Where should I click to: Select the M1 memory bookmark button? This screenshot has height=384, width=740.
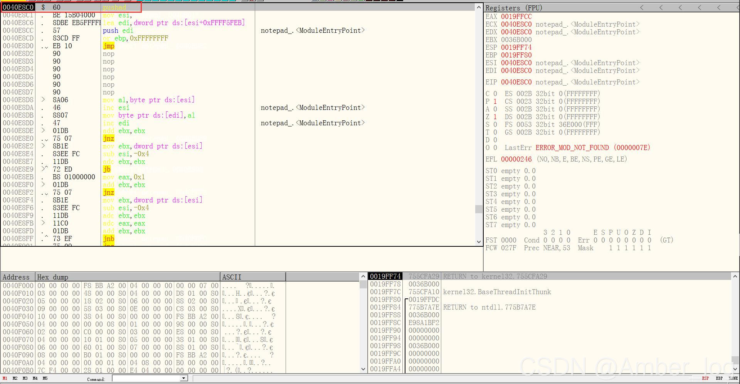click(5, 379)
